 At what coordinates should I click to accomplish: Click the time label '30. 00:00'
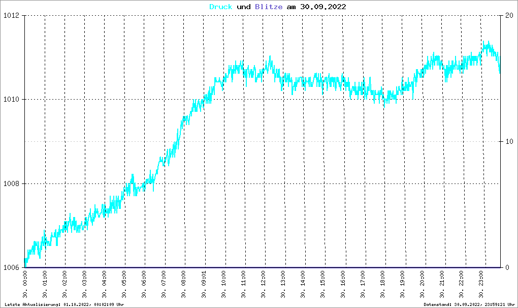click(25, 285)
